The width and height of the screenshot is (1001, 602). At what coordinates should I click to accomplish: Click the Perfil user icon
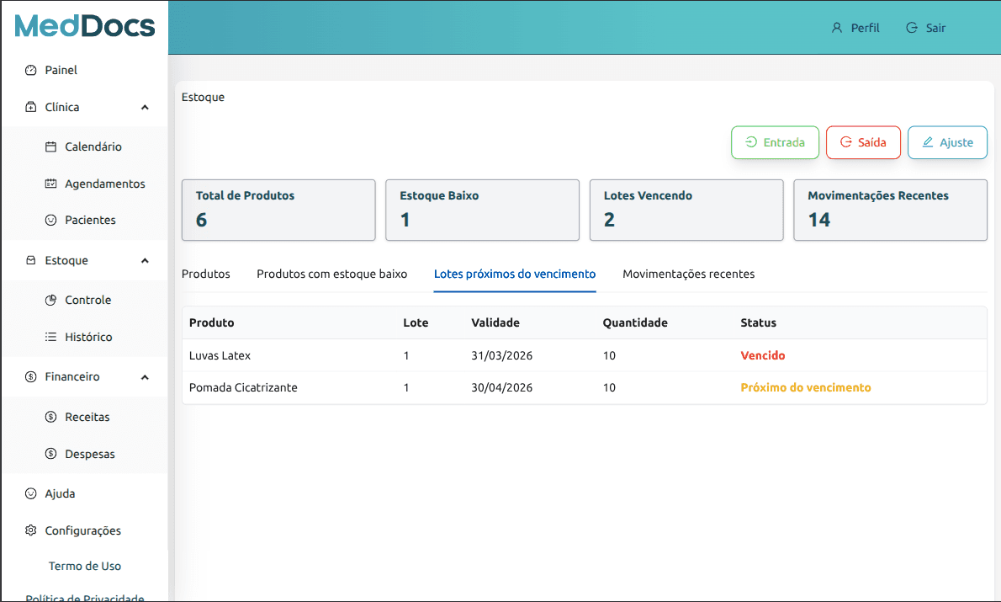[836, 28]
